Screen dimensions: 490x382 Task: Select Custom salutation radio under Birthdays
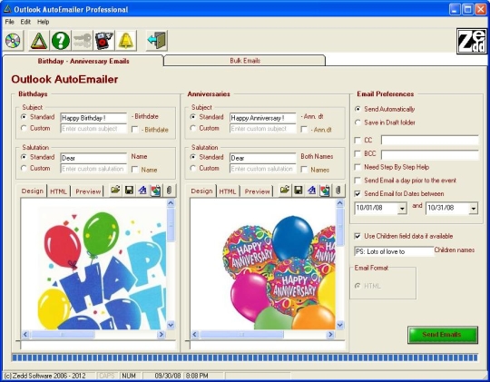tap(24, 168)
